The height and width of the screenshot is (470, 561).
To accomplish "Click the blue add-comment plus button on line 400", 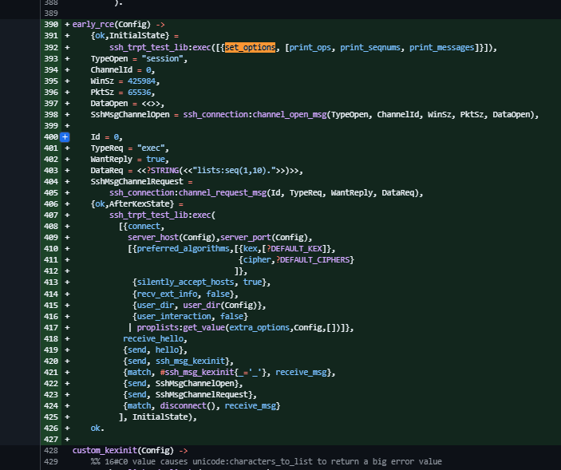I will 65,137.
